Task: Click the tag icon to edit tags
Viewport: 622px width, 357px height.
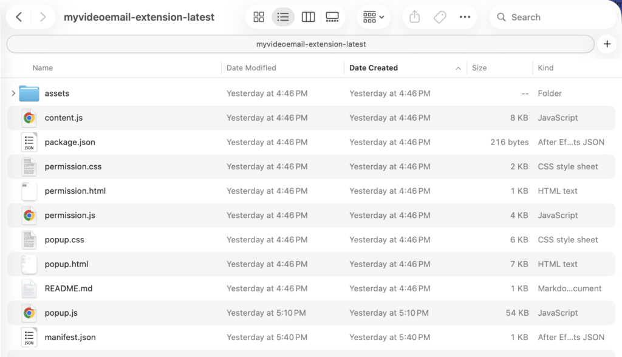Action: pos(440,17)
